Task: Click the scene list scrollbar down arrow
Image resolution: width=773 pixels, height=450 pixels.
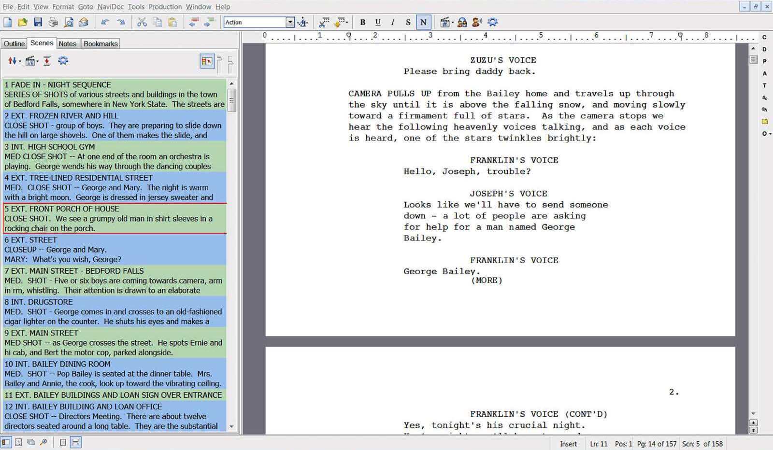Action: click(231, 426)
